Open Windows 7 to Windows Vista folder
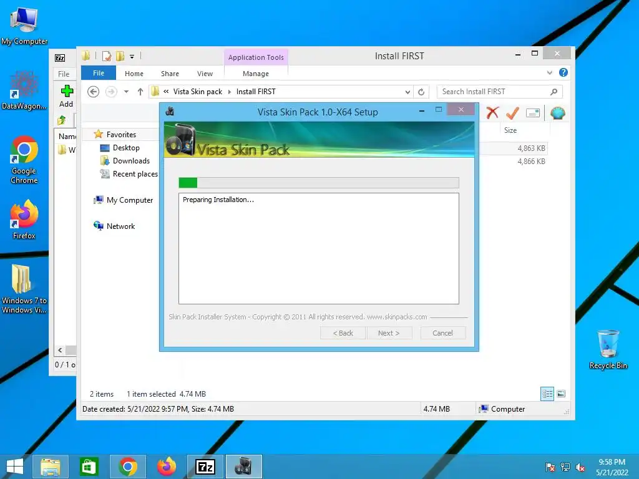The width and height of the screenshot is (639, 479). [x=24, y=289]
